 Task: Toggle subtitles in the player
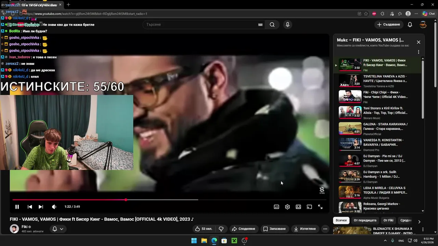click(276, 207)
